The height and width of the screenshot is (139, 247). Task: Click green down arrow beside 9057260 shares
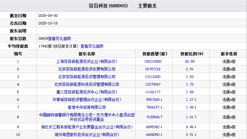[x=162, y=100]
